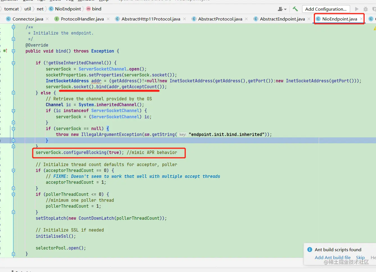Collapse the if (pollerThreadCount <= 0) block
Screen dimensions: 376x272
click(13, 194)
